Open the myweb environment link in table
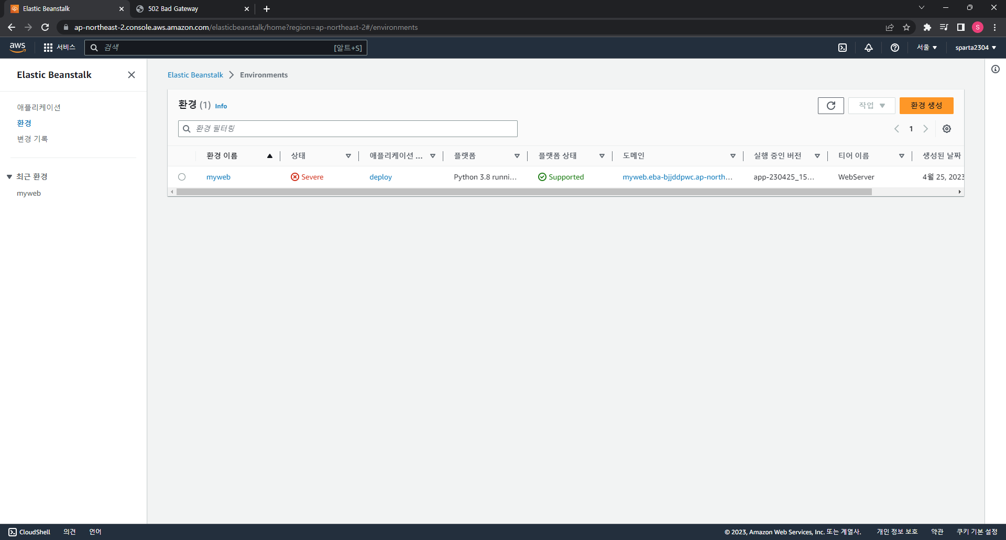Image resolution: width=1006 pixels, height=540 pixels. tap(218, 177)
